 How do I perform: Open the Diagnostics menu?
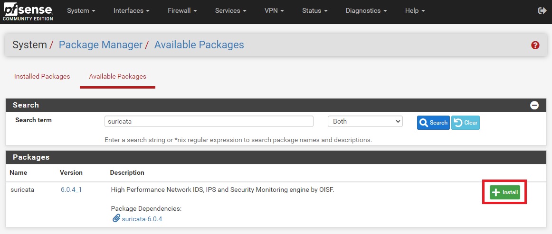click(x=366, y=10)
